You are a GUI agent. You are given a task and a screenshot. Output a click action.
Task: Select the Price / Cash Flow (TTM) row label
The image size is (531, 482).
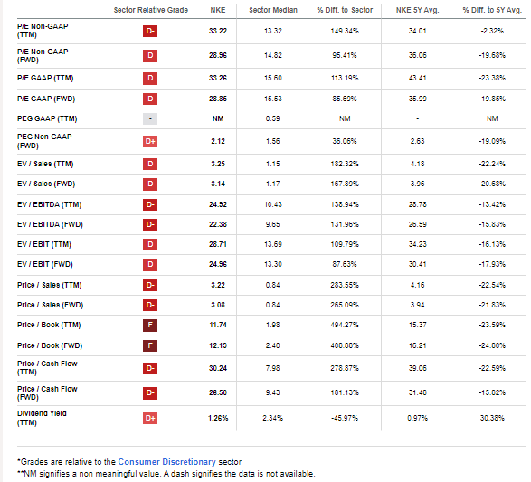coord(47,367)
